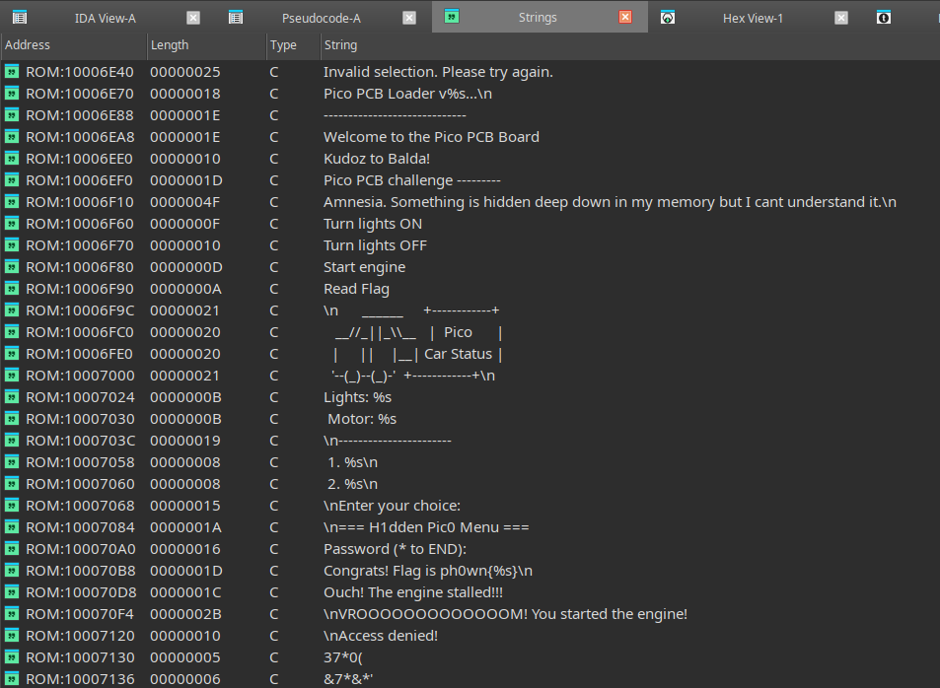
Task: Close the Pseudocode-A tab
Action: [x=409, y=17]
